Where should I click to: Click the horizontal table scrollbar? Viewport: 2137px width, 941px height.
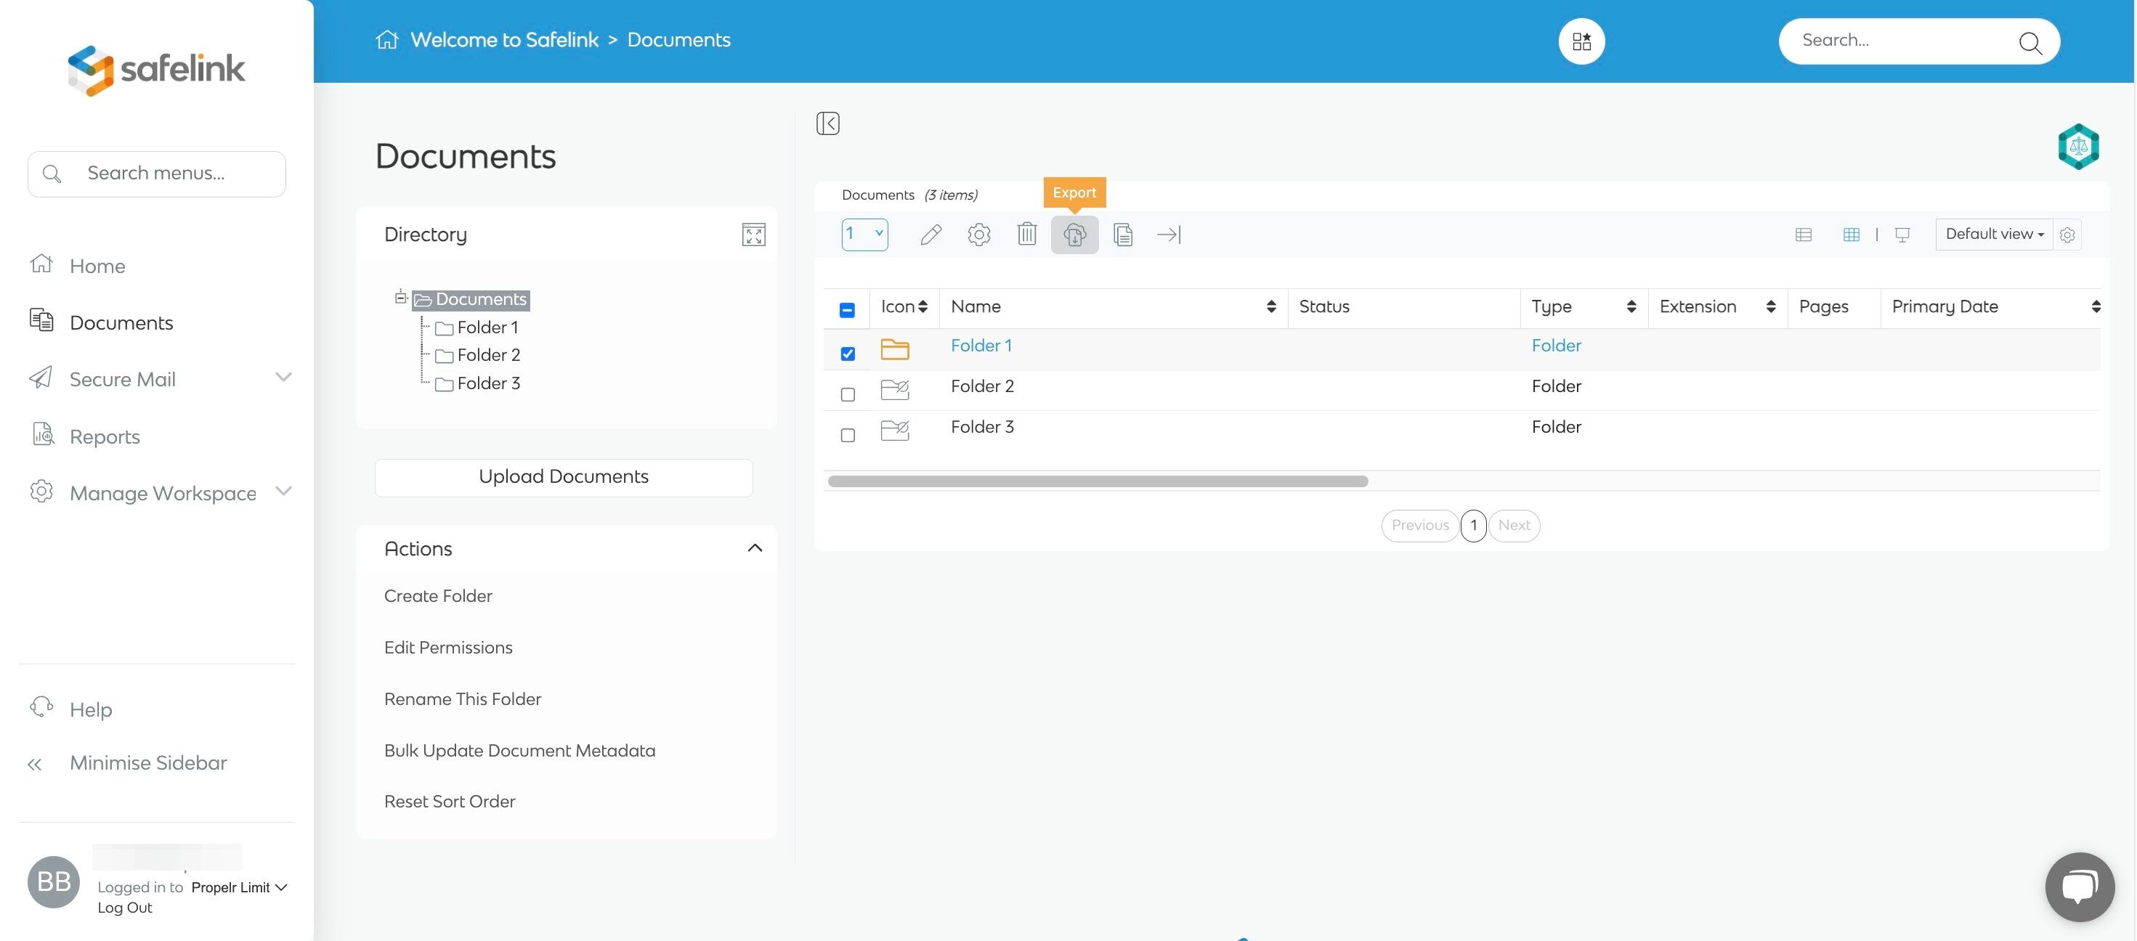click(1097, 481)
